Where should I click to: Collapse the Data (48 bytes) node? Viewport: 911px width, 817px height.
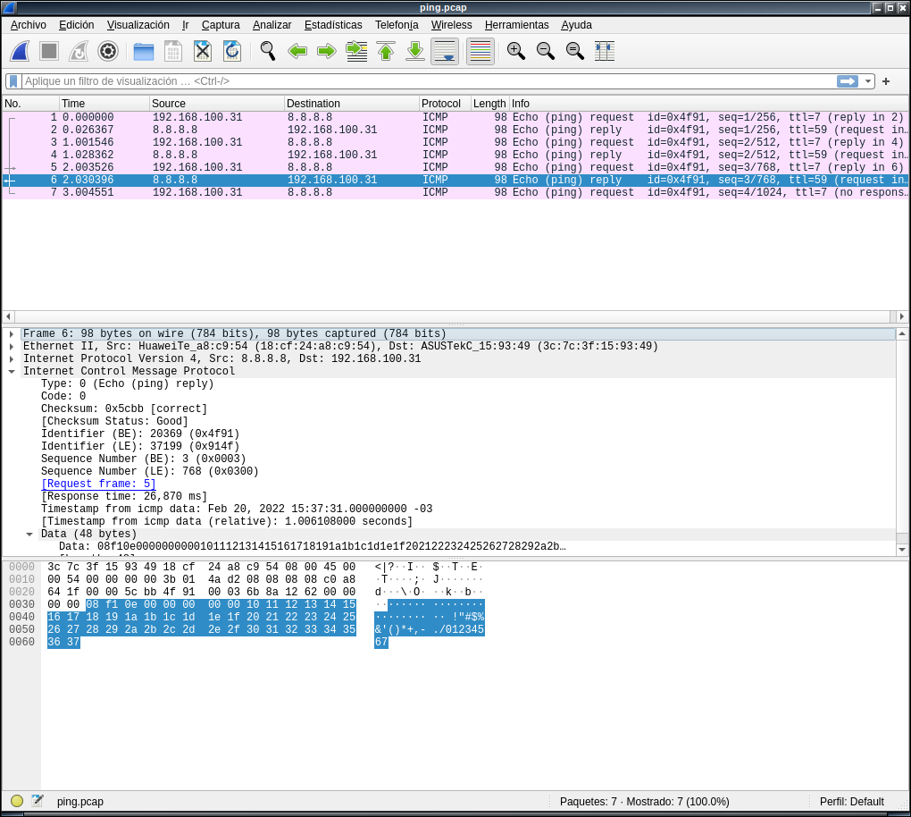pyautogui.click(x=29, y=535)
